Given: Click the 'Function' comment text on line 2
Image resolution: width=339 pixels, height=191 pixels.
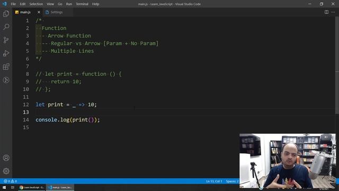Looking at the screenshot, I should 54,28.
